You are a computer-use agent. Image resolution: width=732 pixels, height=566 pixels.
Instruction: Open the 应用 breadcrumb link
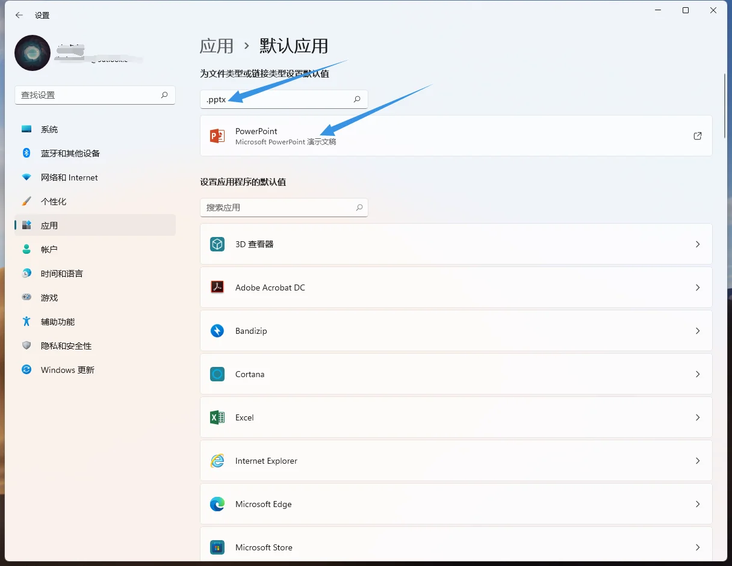[216, 46]
